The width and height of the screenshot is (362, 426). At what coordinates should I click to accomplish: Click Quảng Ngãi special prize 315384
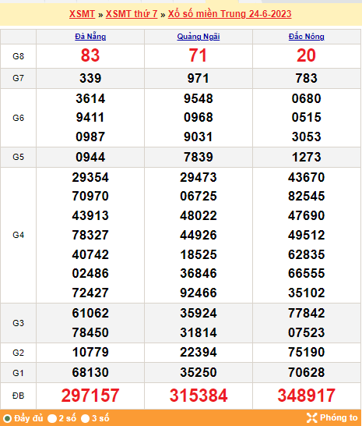point(199,396)
